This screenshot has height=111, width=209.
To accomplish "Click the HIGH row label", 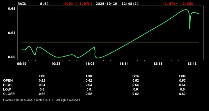I will tap(7, 85).
